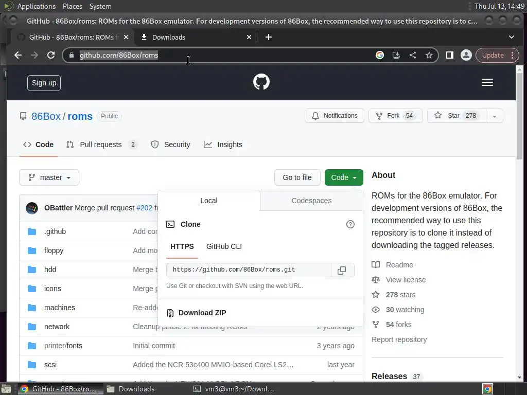Click the floppy folder icon
527x395 pixels.
32,250
